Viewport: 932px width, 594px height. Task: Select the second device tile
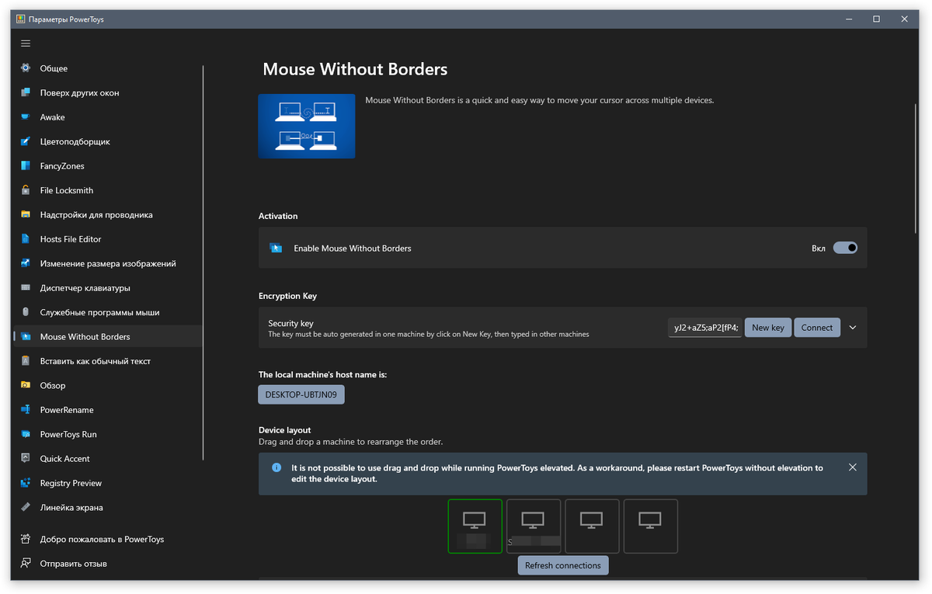tap(534, 526)
